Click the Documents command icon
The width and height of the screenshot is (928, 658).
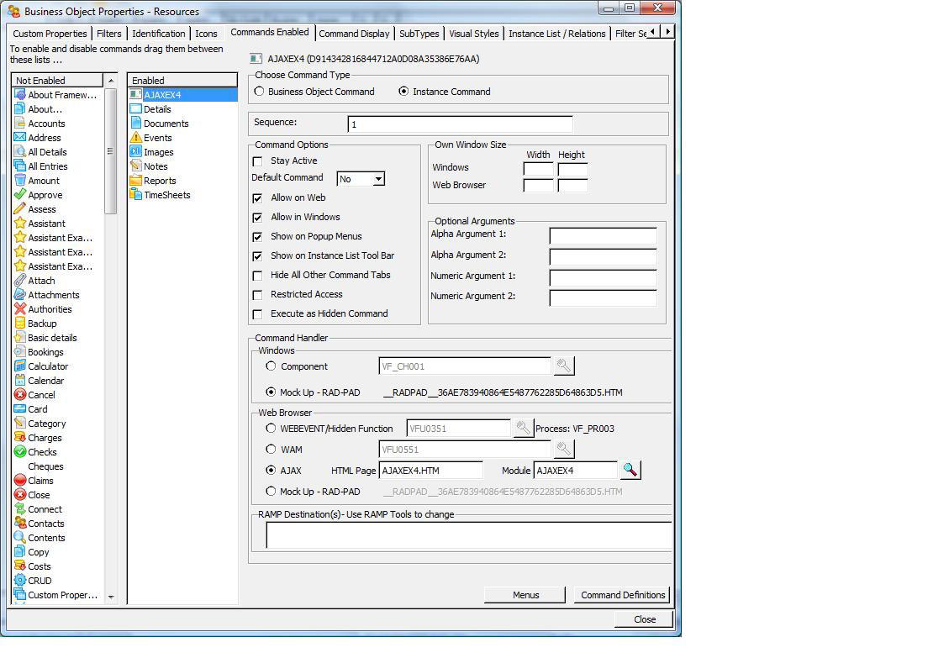(135, 123)
